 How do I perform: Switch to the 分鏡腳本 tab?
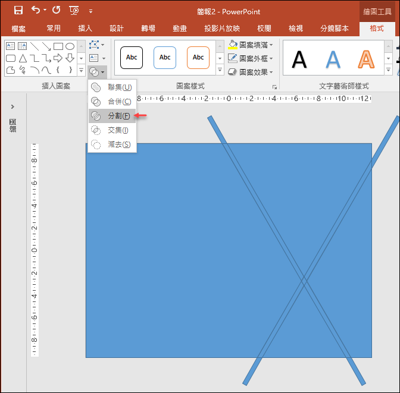[x=335, y=29]
